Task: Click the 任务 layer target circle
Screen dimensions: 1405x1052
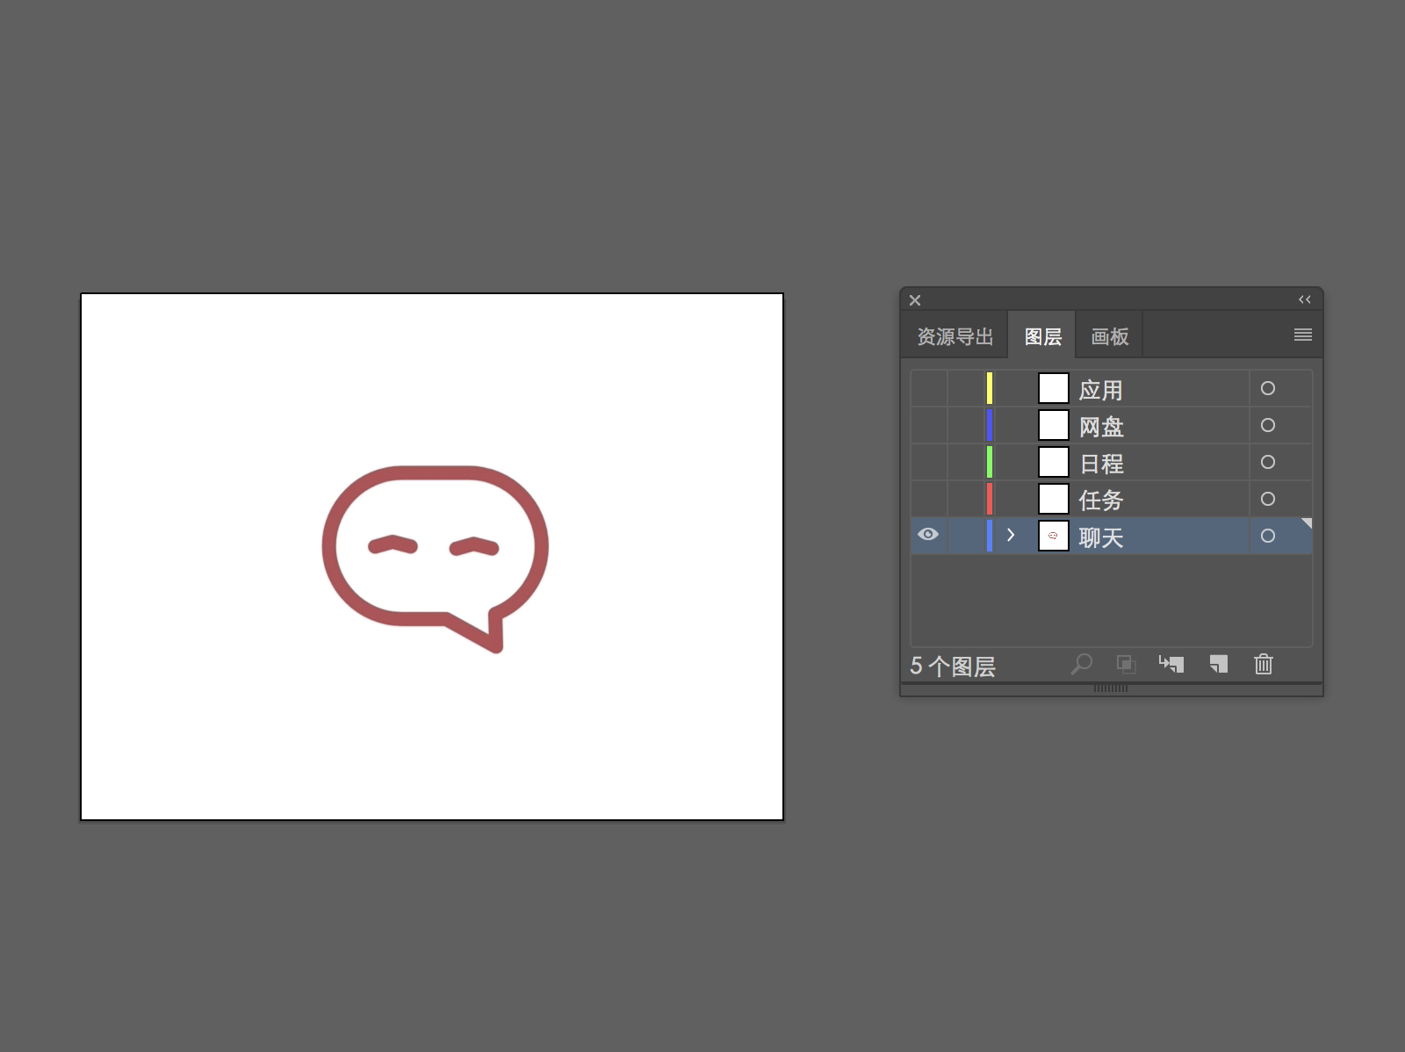Action: coord(1267,499)
